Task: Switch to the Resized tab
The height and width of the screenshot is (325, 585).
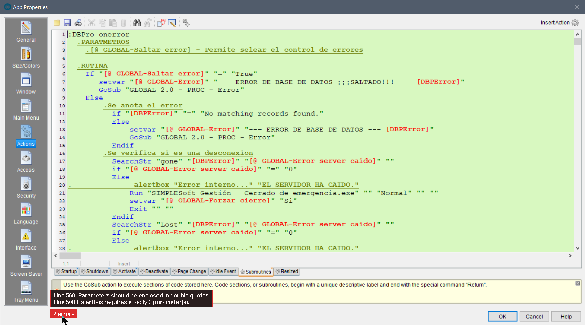Action: [x=287, y=272]
